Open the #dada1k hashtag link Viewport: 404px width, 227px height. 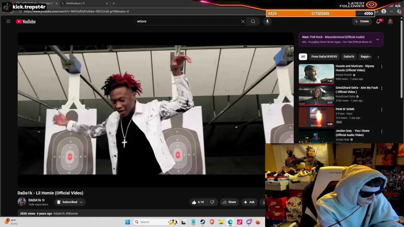[59, 214]
